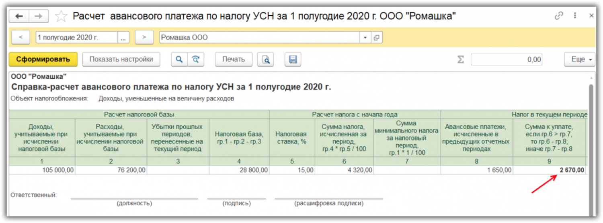Open the Еще dropdown menu
Viewport: 603px width, 223px height.
[580, 59]
